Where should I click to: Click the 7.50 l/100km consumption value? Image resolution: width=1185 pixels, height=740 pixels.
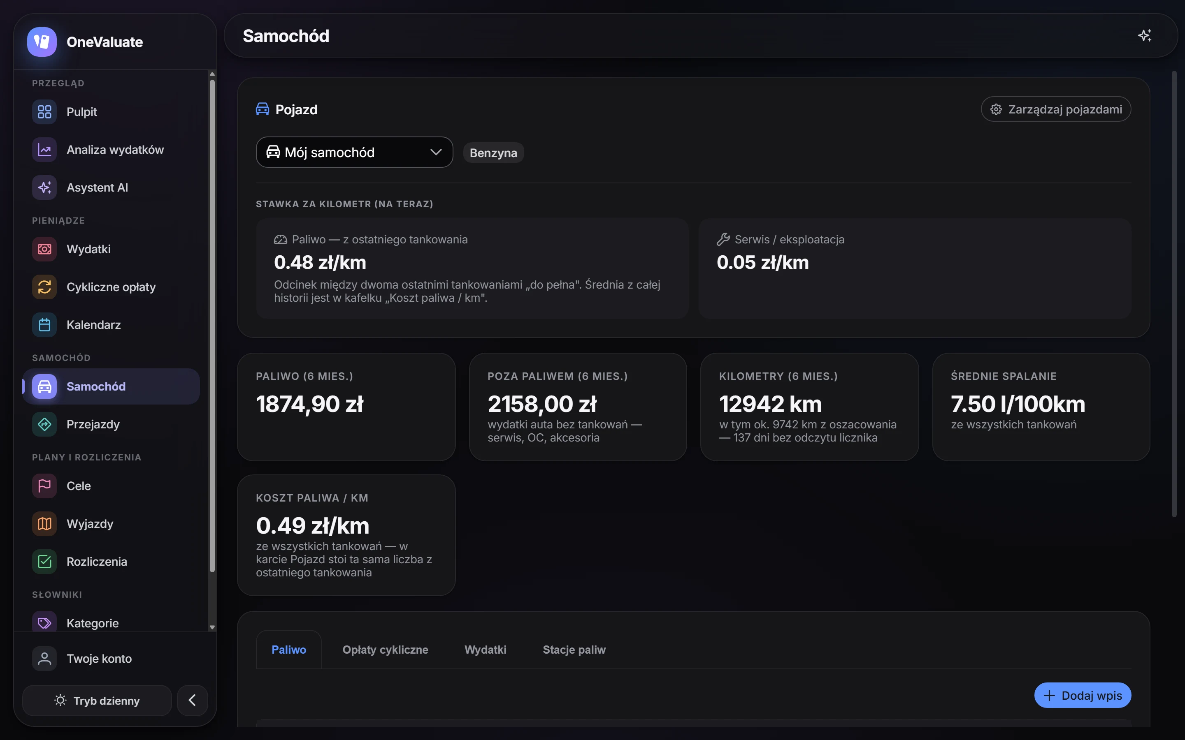coord(1018,404)
